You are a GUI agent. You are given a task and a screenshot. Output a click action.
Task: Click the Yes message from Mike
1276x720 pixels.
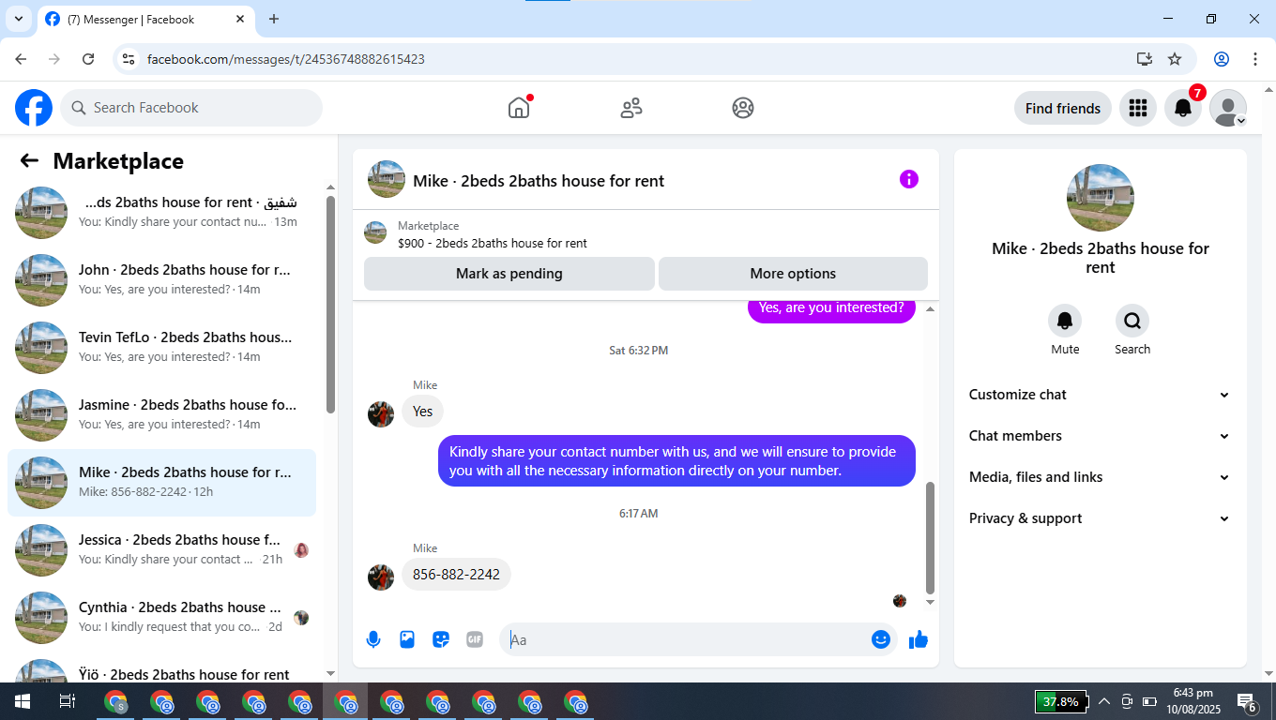pyautogui.click(x=423, y=411)
